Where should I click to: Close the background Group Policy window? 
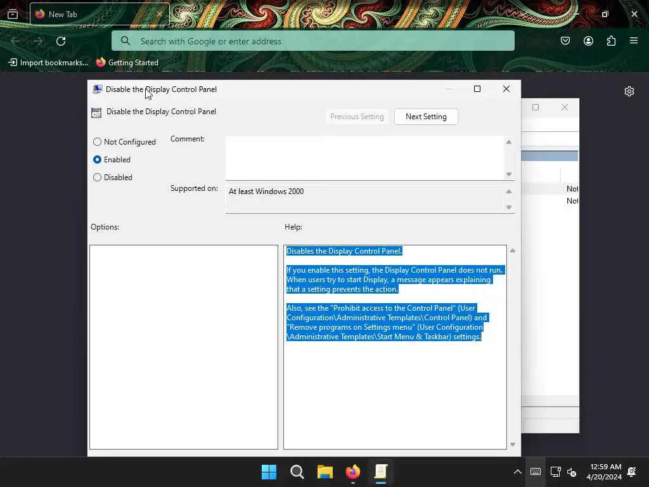[564, 107]
